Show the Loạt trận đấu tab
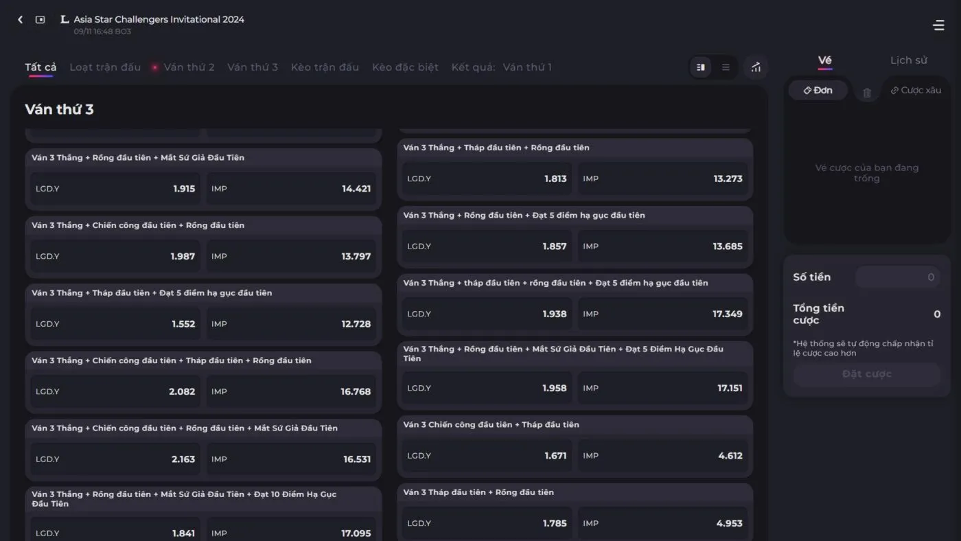Viewport: 961px width, 541px height. click(x=105, y=67)
